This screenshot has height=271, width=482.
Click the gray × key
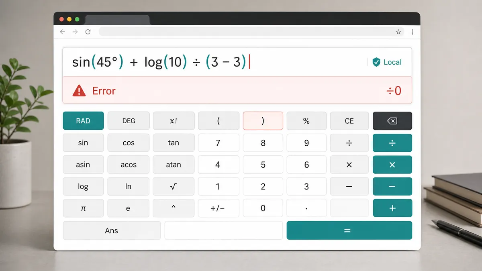click(x=349, y=165)
